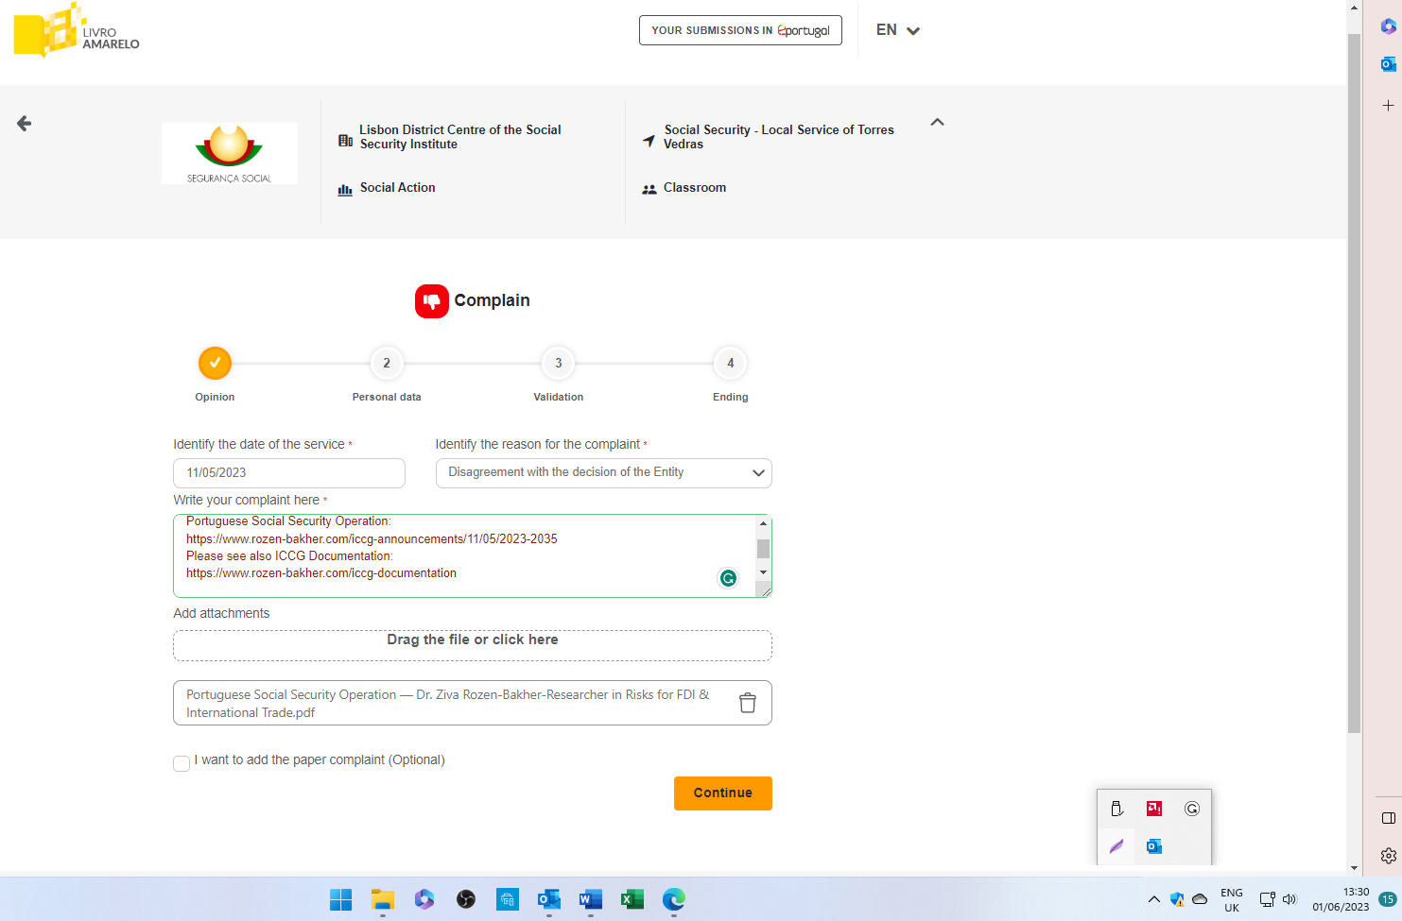Viewport: 1402px width, 921px height.
Task: Check 'I want to add the paper complaint'
Action: click(x=182, y=763)
